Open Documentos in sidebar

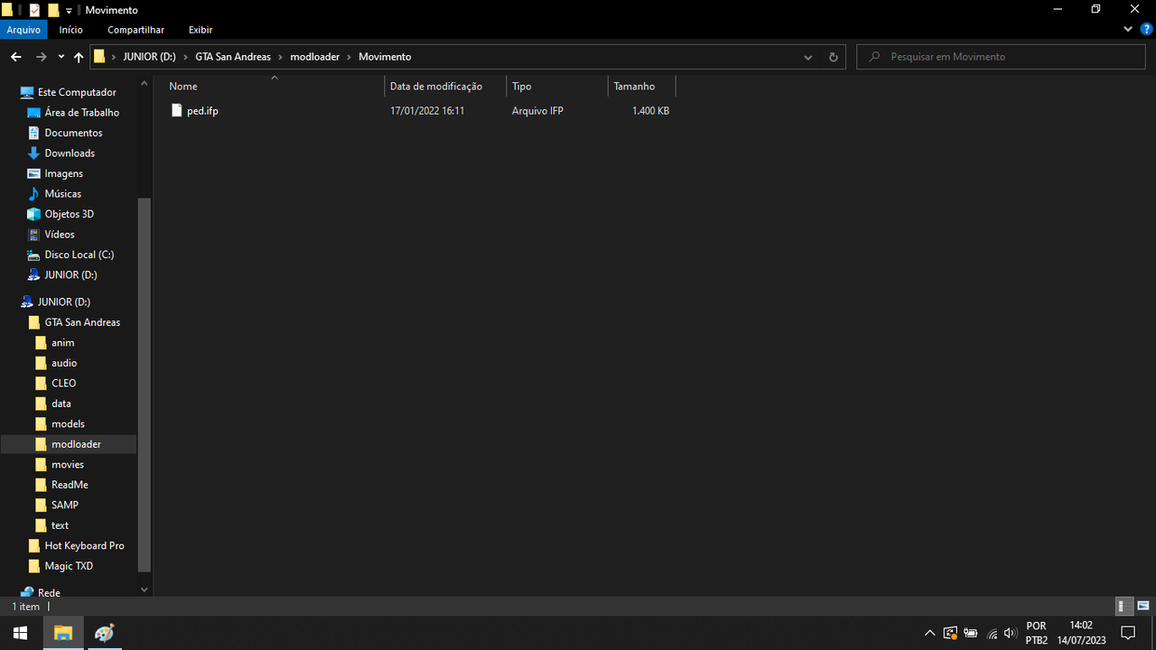point(73,133)
